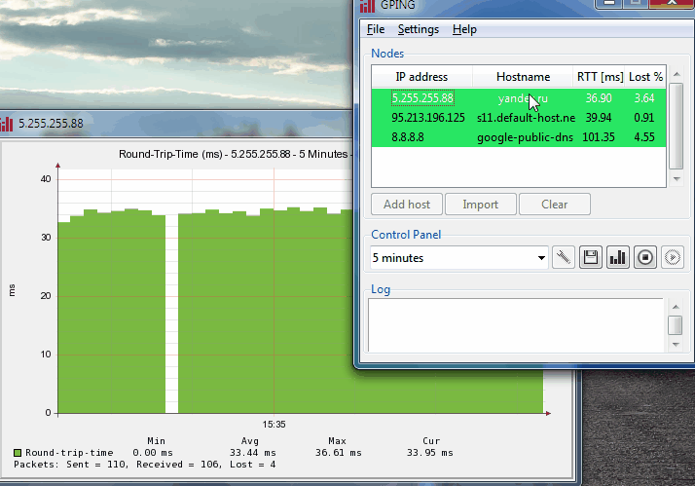Click the GPING window title text
The width and height of the screenshot is (695, 486).
coord(397,5)
